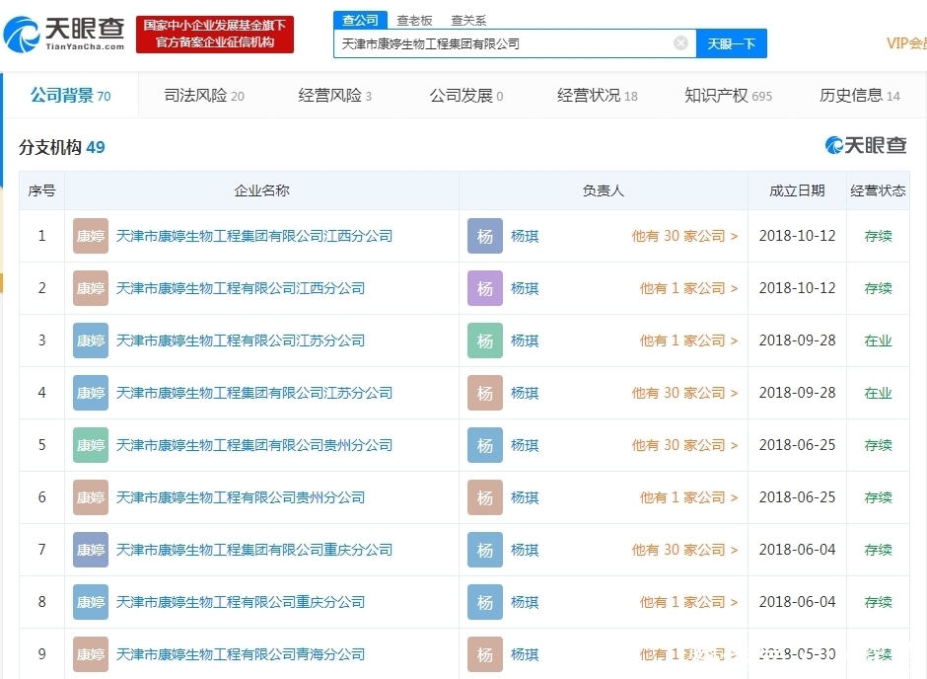Click the 分支机构 49 section heading
Screen dimensions: 927x679
62,147
